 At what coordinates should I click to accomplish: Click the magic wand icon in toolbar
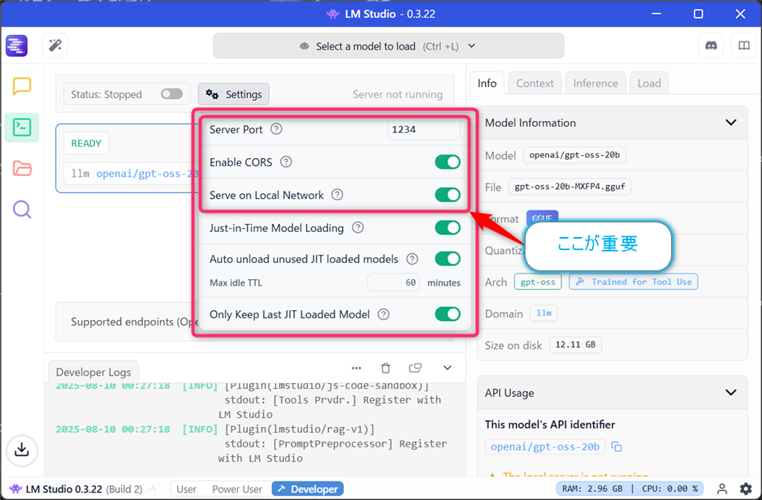pos(55,45)
